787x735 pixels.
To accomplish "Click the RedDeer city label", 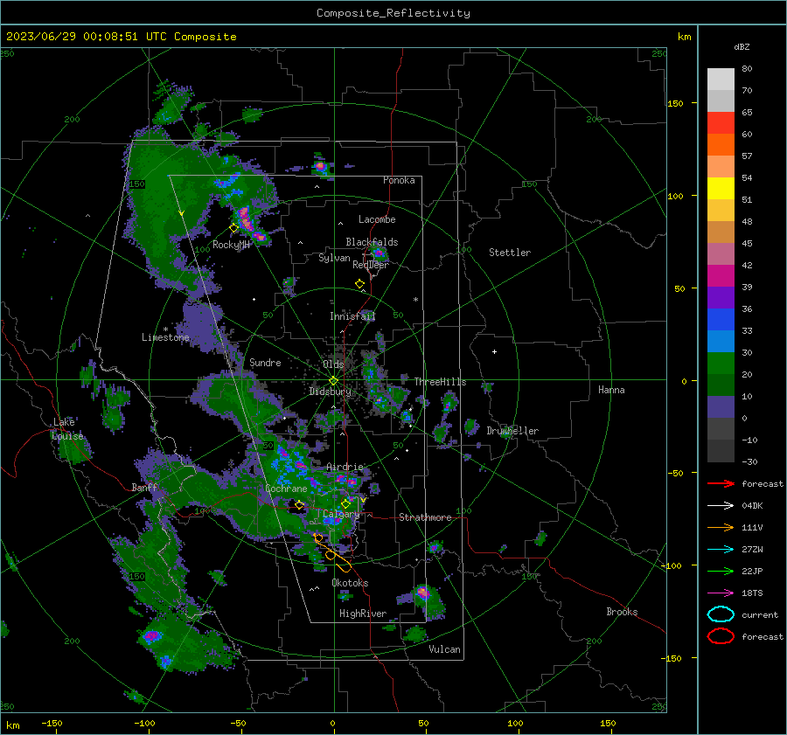I will [x=371, y=265].
